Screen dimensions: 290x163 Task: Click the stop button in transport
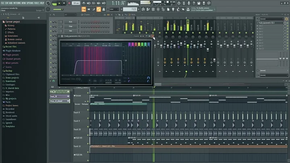pos(64,3)
